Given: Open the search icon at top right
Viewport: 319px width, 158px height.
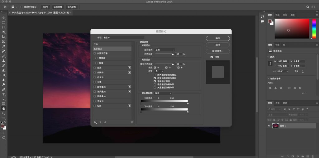Looking at the screenshot, I should [x=308, y=7].
